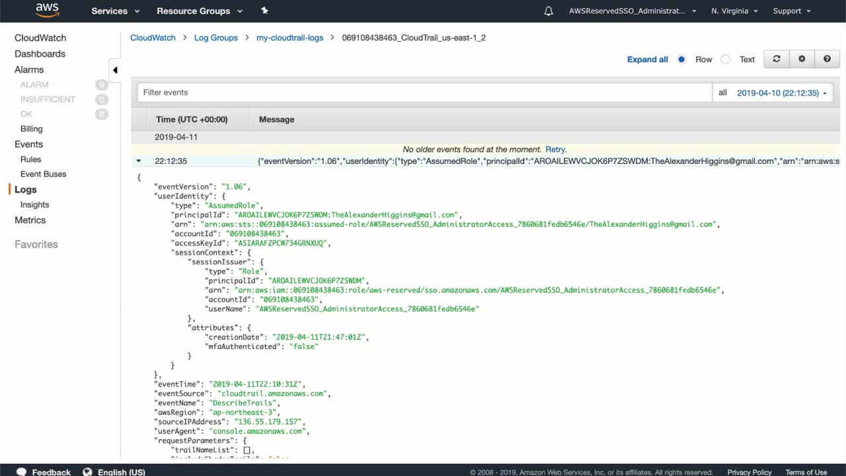Open the notifications bell
The image size is (846, 476).
tap(548, 11)
